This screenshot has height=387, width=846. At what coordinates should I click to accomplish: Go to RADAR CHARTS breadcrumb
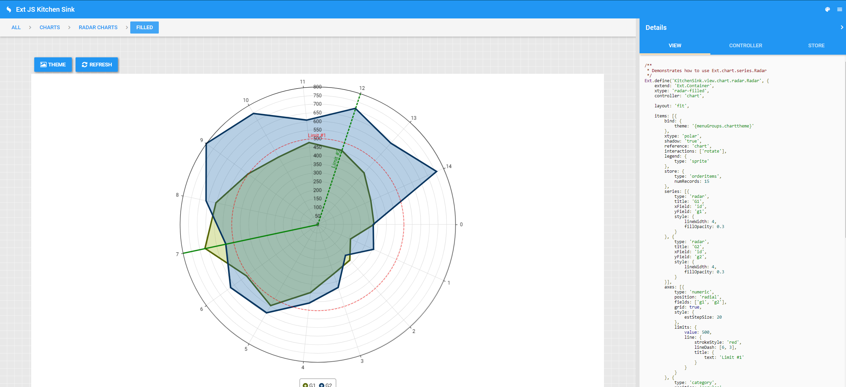98,27
